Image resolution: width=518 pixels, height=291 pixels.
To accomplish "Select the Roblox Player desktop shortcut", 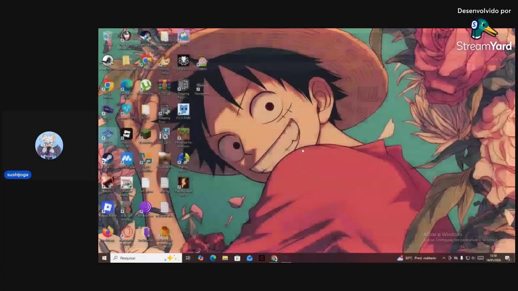I will (x=107, y=209).
